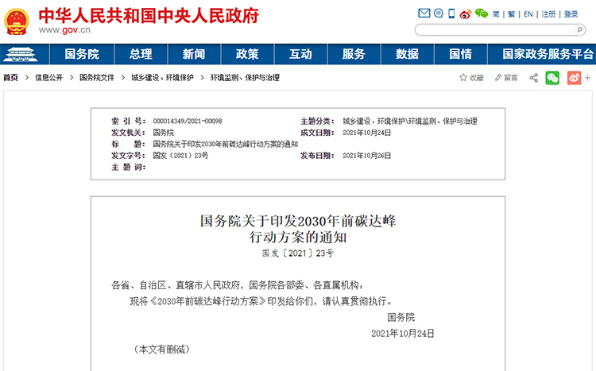
Task: Click the 登录 login link
Action: 571,14
